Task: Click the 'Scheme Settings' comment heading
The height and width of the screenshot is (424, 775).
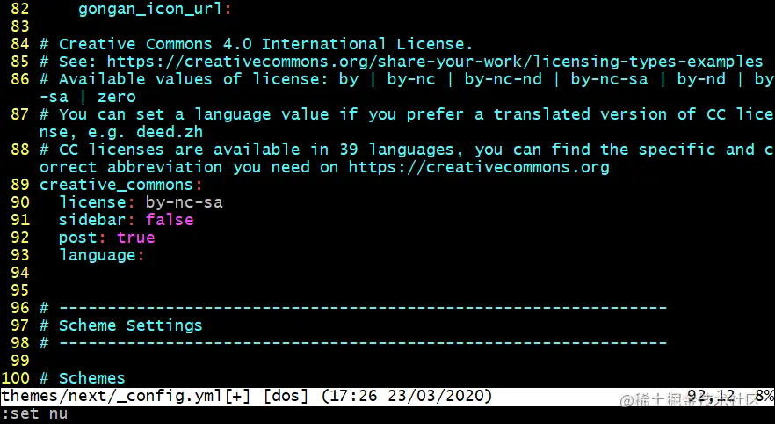Action: pos(130,325)
